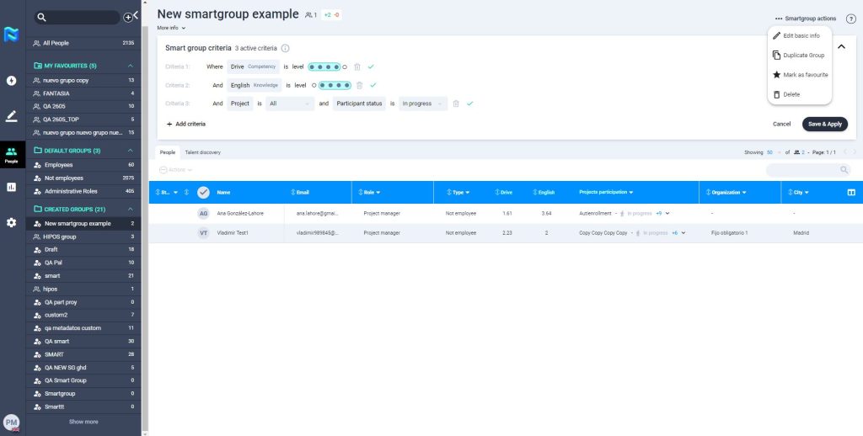
Task: Click the Add criteria link
Action: coord(185,124)
